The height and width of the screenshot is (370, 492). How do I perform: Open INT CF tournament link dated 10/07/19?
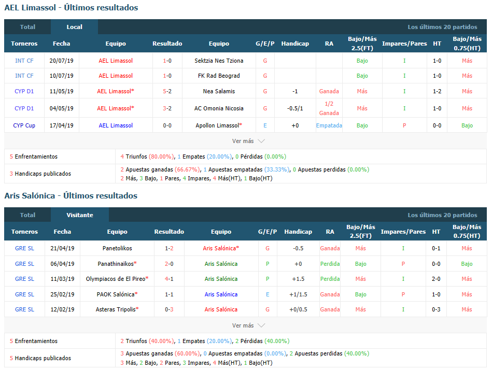pyautogui.click(x=24, y=76)
